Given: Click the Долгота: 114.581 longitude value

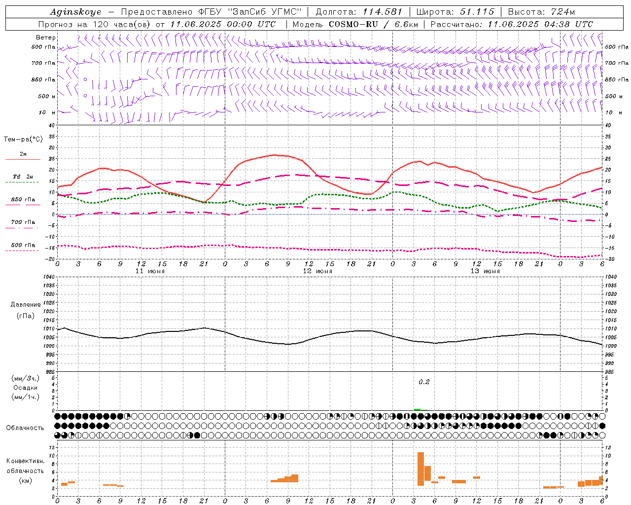Looking at the screenshot, I should (x=359, y=12).
